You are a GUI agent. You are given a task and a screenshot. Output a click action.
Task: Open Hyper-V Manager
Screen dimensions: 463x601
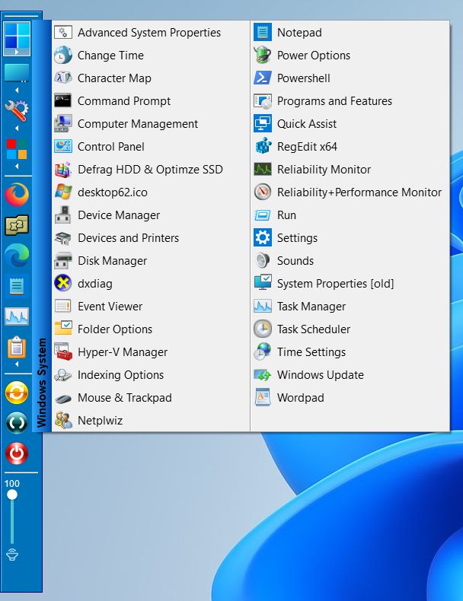point(122,352)
